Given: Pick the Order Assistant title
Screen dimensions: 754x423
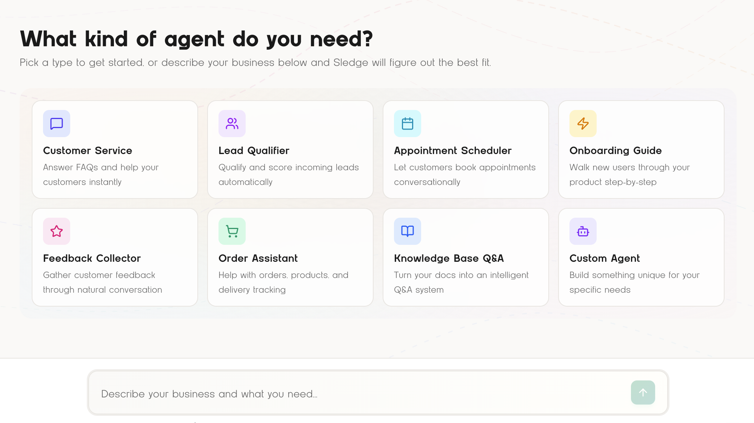Looking at the screenshot, I should point(258,258).
